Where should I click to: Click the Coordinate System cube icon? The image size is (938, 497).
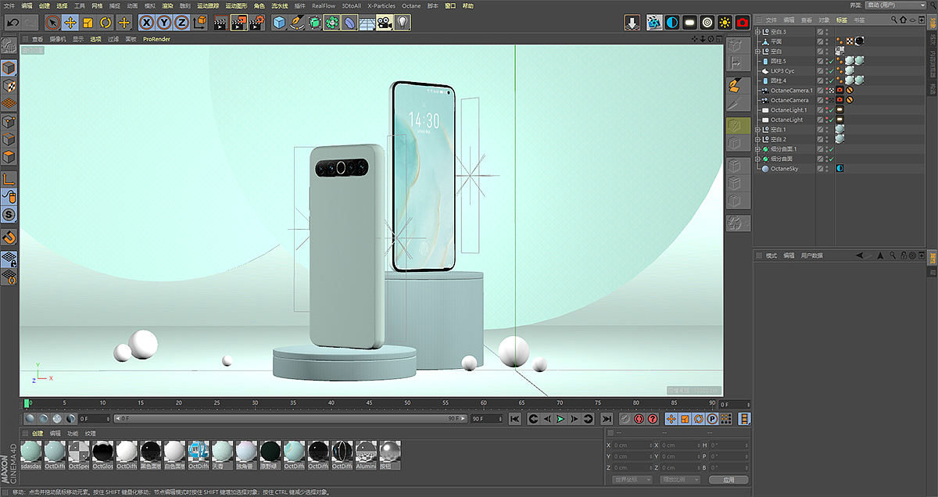(199, 23)
